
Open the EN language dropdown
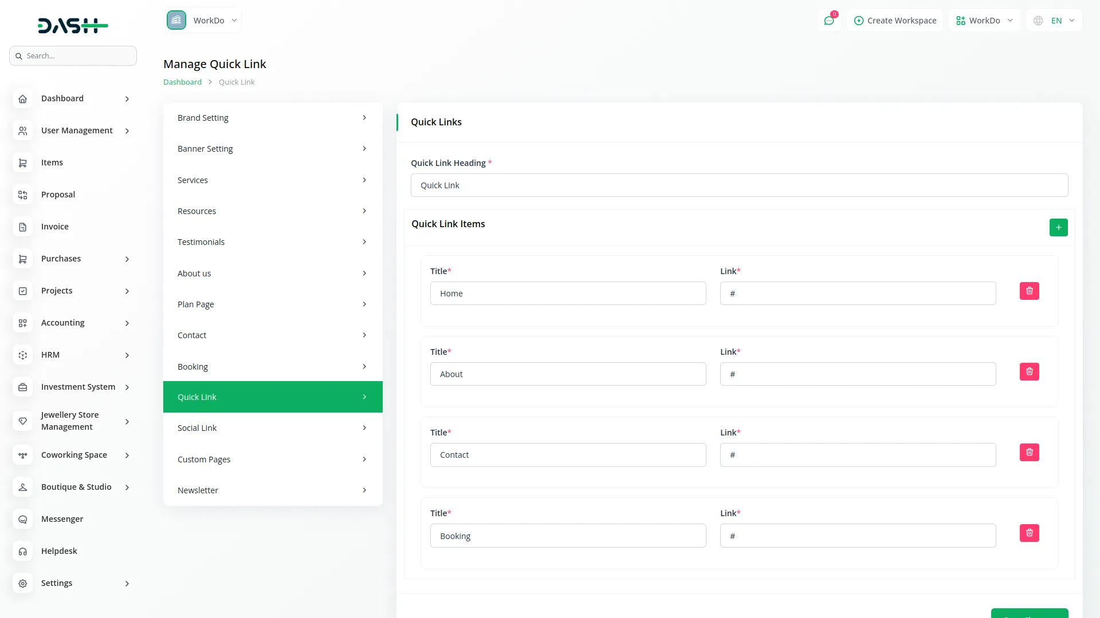point(1055,21)
